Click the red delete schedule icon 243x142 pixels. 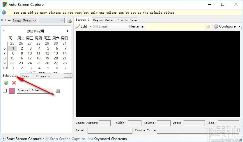point(14,83)
